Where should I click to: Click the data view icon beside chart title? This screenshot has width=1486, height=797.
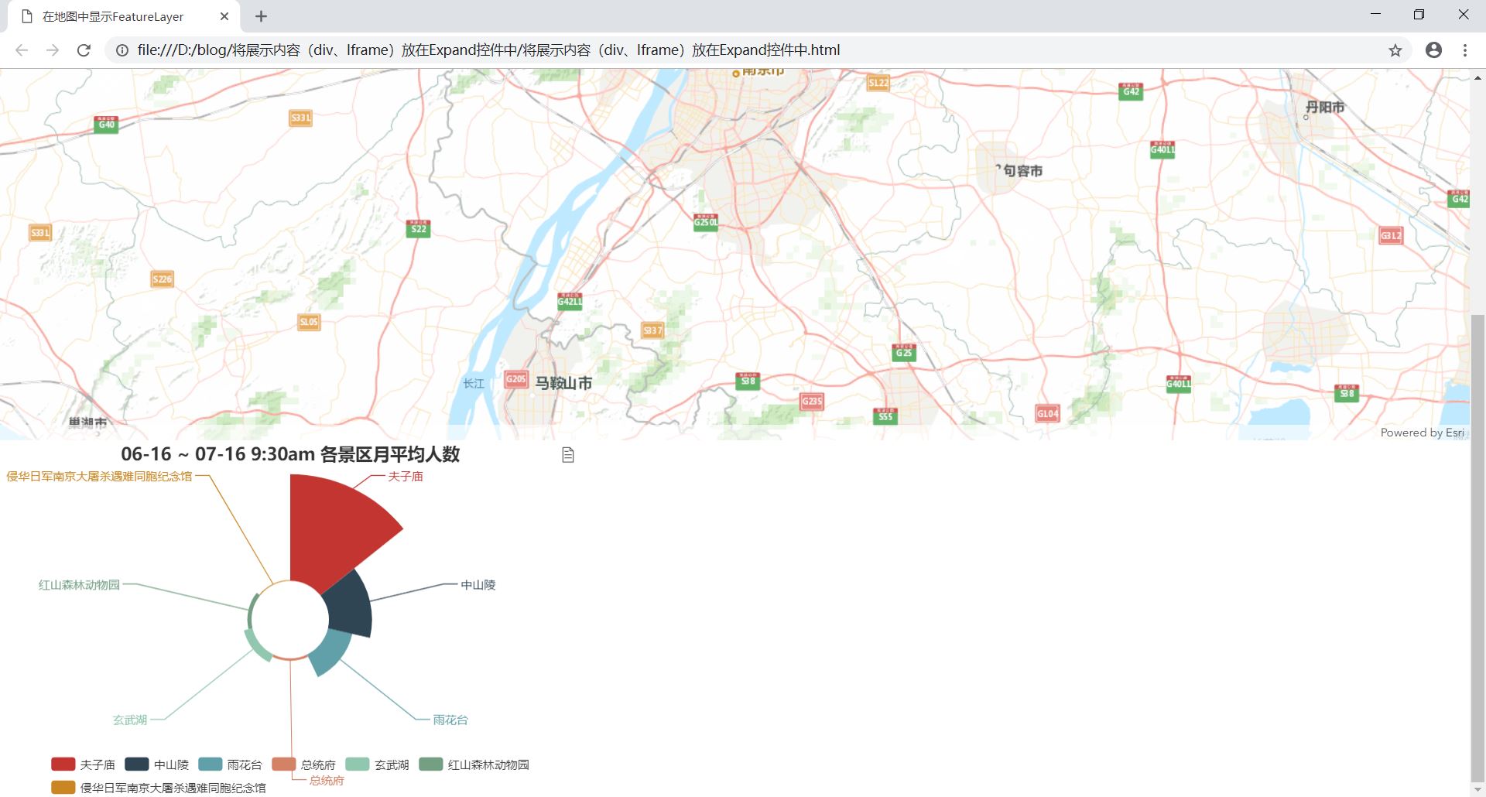(x=568, y=455)
